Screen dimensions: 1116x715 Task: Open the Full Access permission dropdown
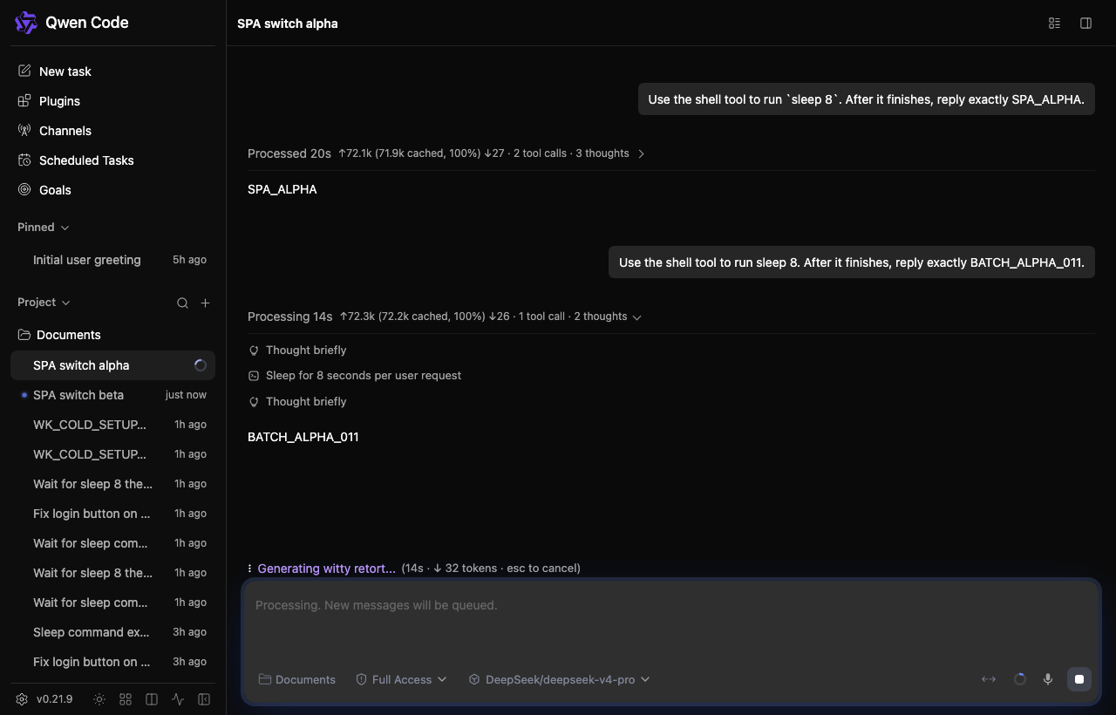pyautogui.click(x=401, y=679)
